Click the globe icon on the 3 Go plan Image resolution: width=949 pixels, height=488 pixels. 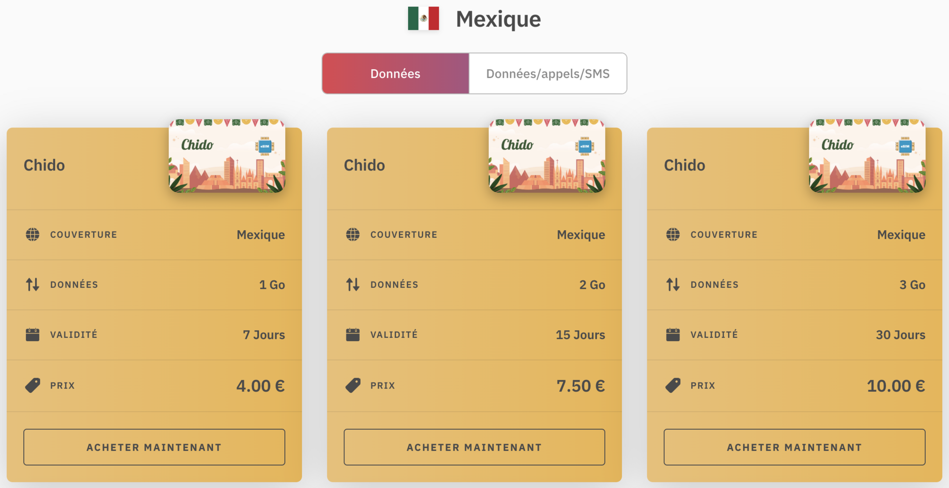(672, 234)
